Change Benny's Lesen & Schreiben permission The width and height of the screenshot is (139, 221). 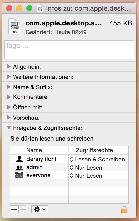pos(97,159)
